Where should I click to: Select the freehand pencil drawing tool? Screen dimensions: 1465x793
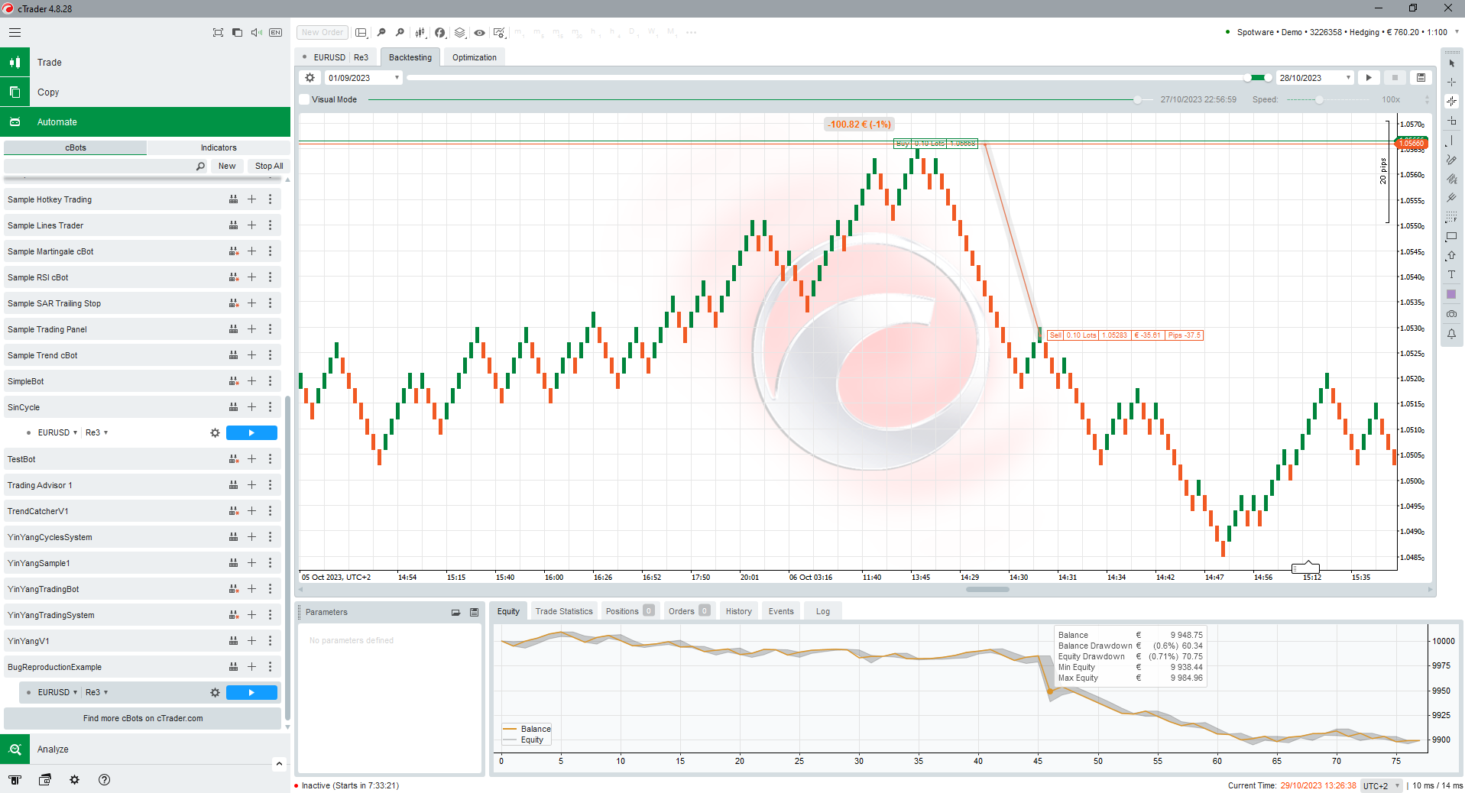pyautogui.click(x=1451, y=160)
